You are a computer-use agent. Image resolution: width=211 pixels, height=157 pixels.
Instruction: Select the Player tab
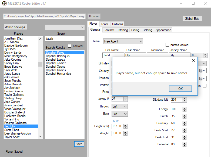93,24
